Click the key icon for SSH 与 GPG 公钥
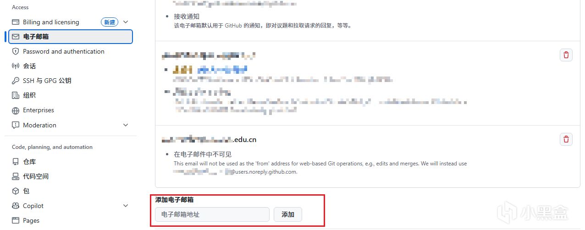585x230 pixels. click(x=16, y=81)
